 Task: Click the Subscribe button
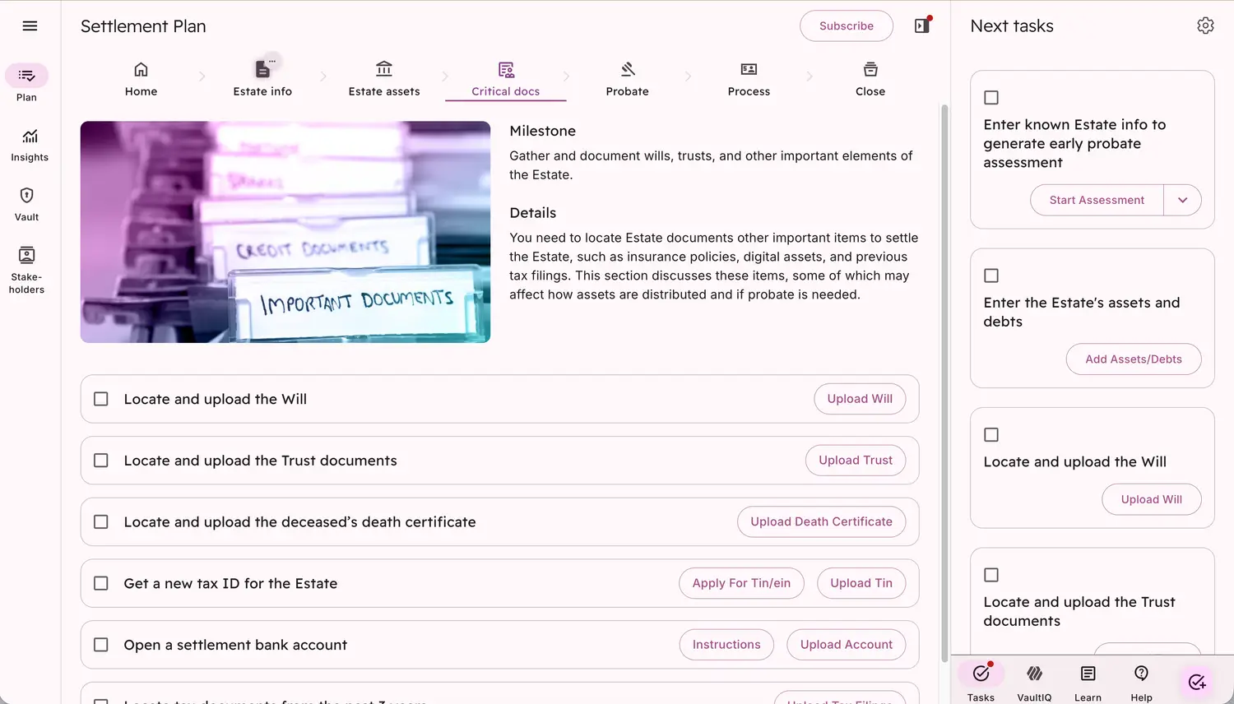[x=846, y=25]
